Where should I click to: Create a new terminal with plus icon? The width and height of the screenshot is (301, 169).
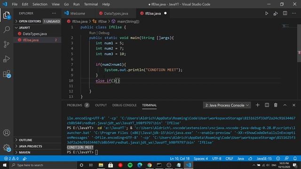click(258, 105)
